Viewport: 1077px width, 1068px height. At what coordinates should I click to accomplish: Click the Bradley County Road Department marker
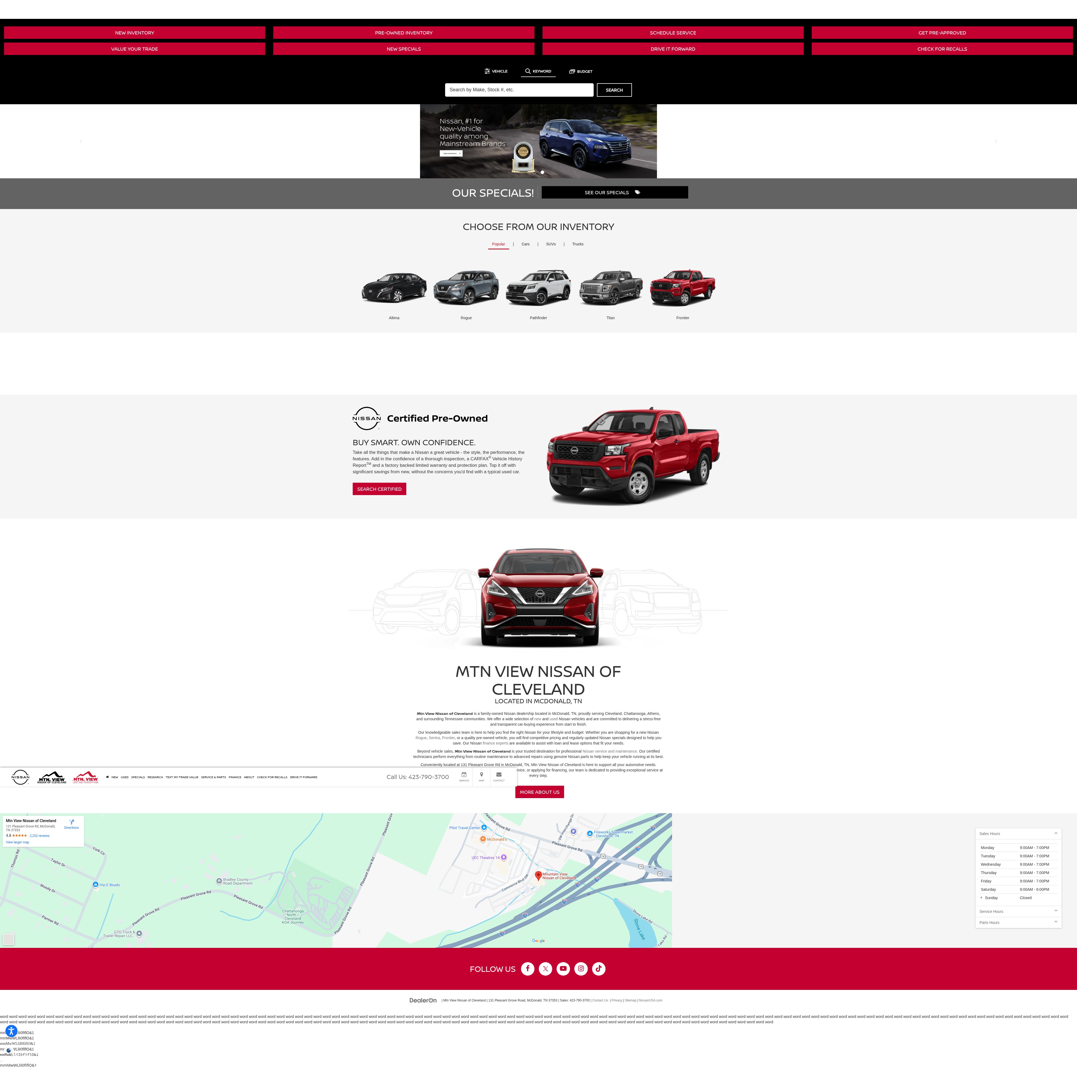pos(219,881)
